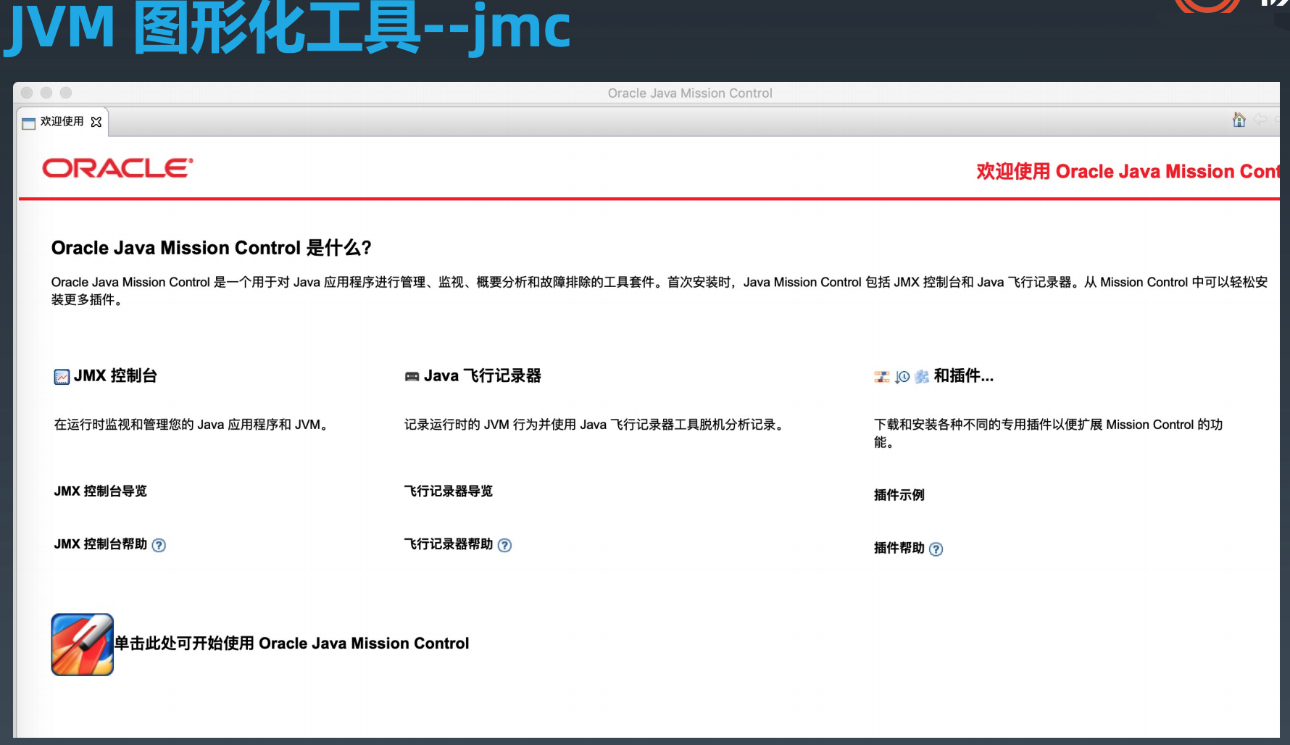Click the red window close button

point(27,93)
